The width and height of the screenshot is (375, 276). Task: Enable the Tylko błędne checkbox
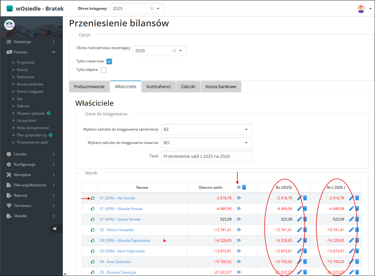tap(103, 70)
